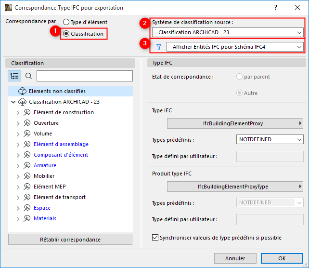
Task: Open the NOTDEFINED Types prédéfinis dropdown
Action: coord(270,139)
